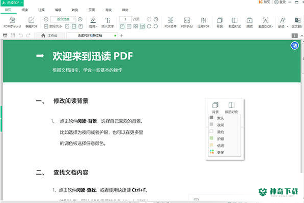This screenshot has height=203, width=304.
Task: Open the 工作台 home tab
Action: (x=49, y=36)
